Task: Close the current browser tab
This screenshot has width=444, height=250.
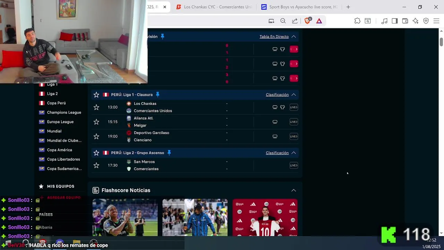Action: click(165, 7)
